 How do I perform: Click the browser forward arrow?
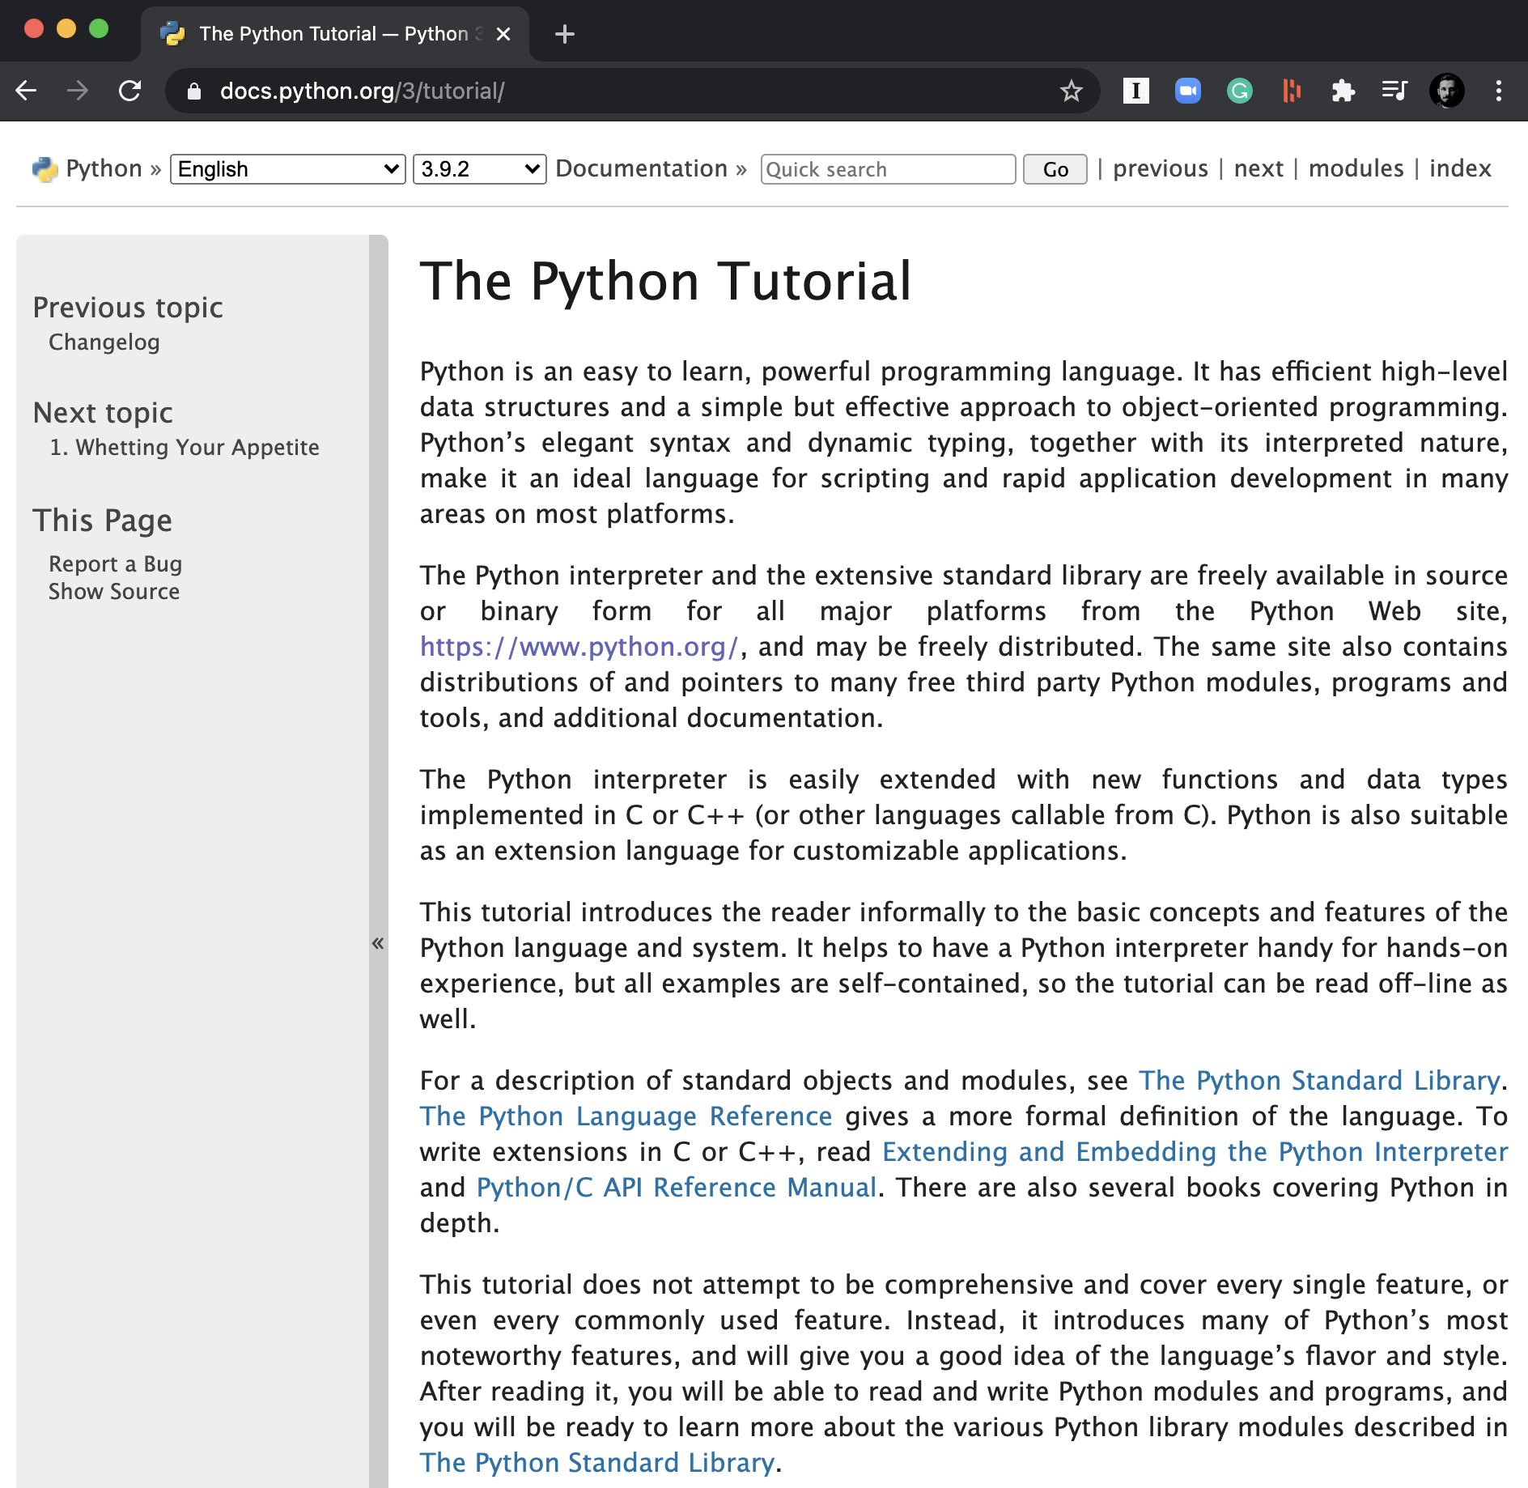78,91
